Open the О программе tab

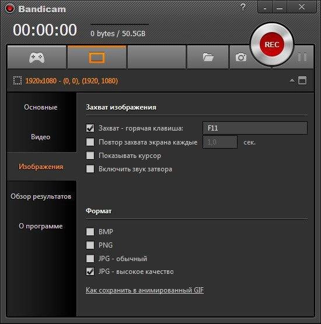41,226
